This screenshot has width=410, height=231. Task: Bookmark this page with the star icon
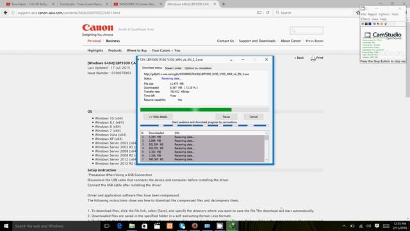pyautogui.click(x=358, y=13)
